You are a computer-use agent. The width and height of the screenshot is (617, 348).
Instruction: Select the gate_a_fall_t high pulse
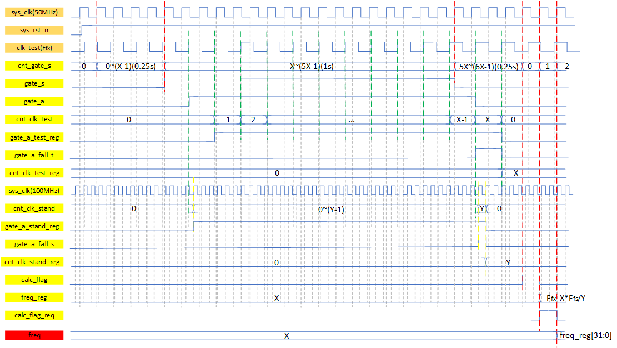(489, 153)
